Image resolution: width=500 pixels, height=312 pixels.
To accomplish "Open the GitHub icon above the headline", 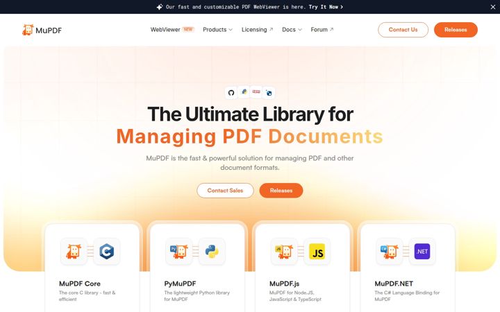I will click(x=231, y=93).
